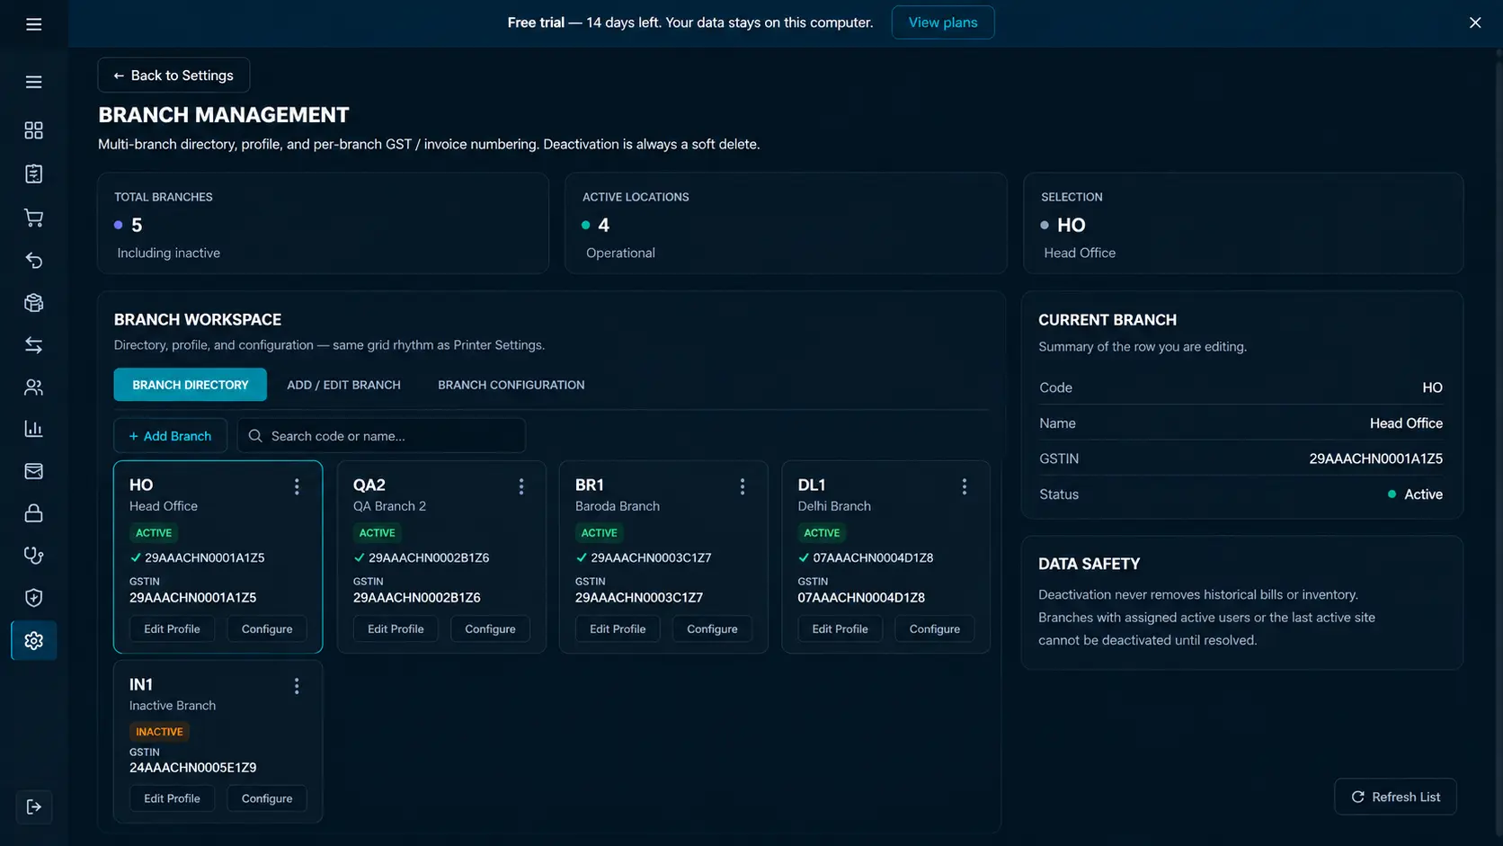
Task: Click View plans button
Action: (943, 22)
